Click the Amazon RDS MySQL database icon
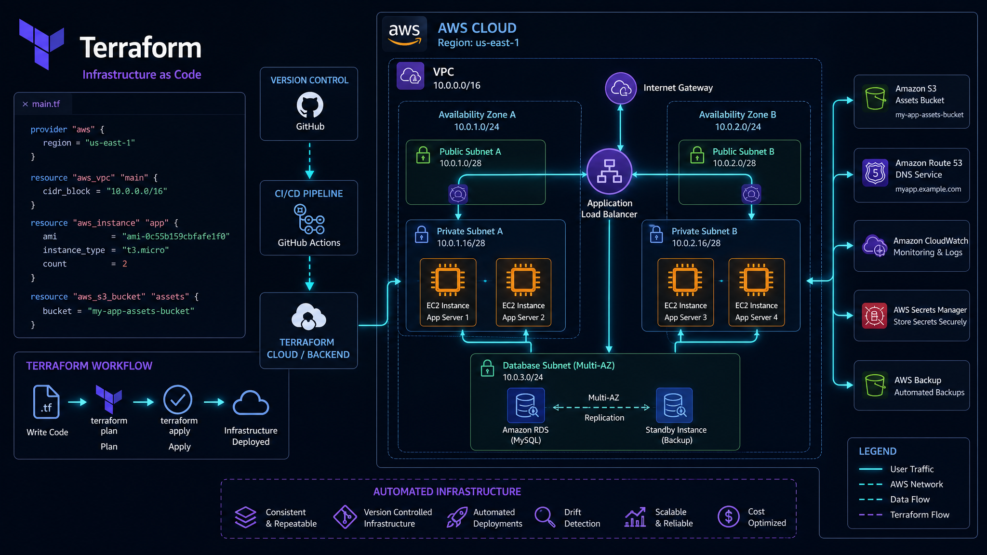This screenshot has width=987, height=555. point(526,405)
